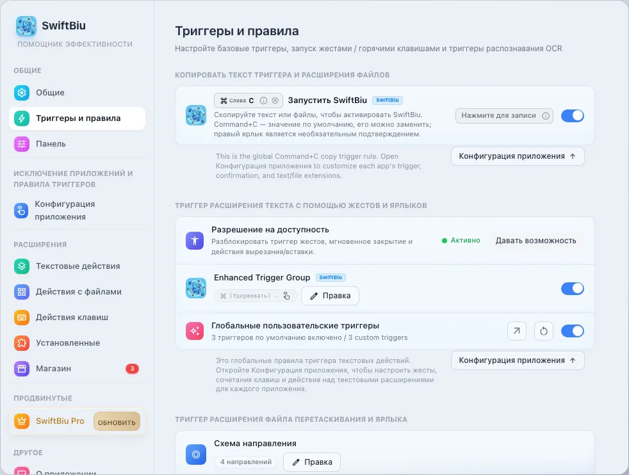The width and height of the screenshot is (629, 475).
Task: Toggle the Запустить SwiftBiu switch
Action: (573, 116)
